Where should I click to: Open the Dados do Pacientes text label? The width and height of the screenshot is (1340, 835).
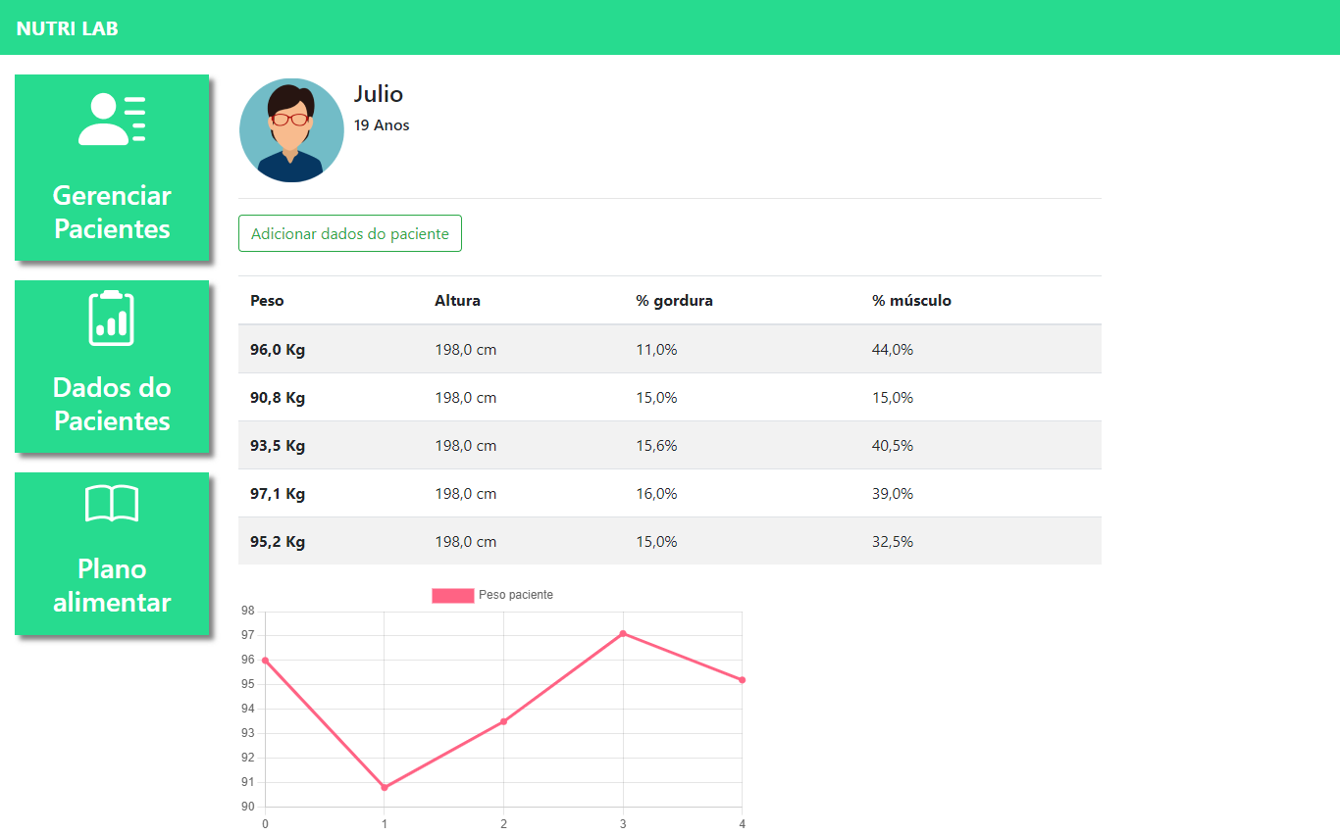click(112, 404)
